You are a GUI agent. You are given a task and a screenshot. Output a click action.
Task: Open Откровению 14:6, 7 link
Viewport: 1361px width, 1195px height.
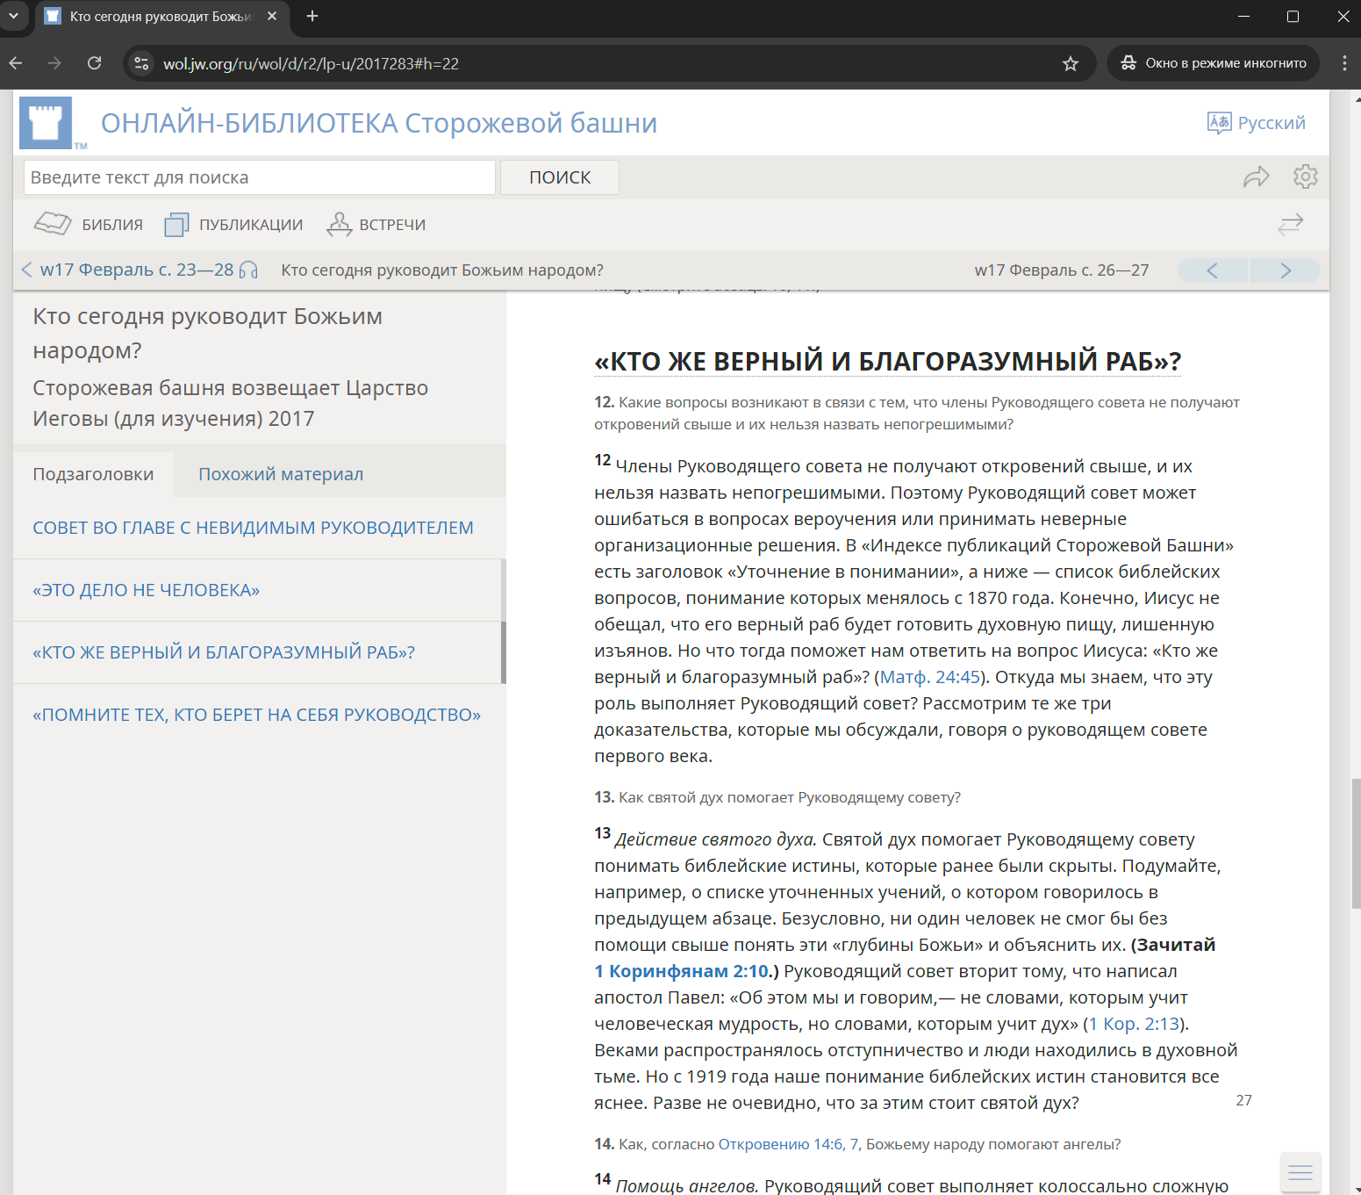(790, 1144)
